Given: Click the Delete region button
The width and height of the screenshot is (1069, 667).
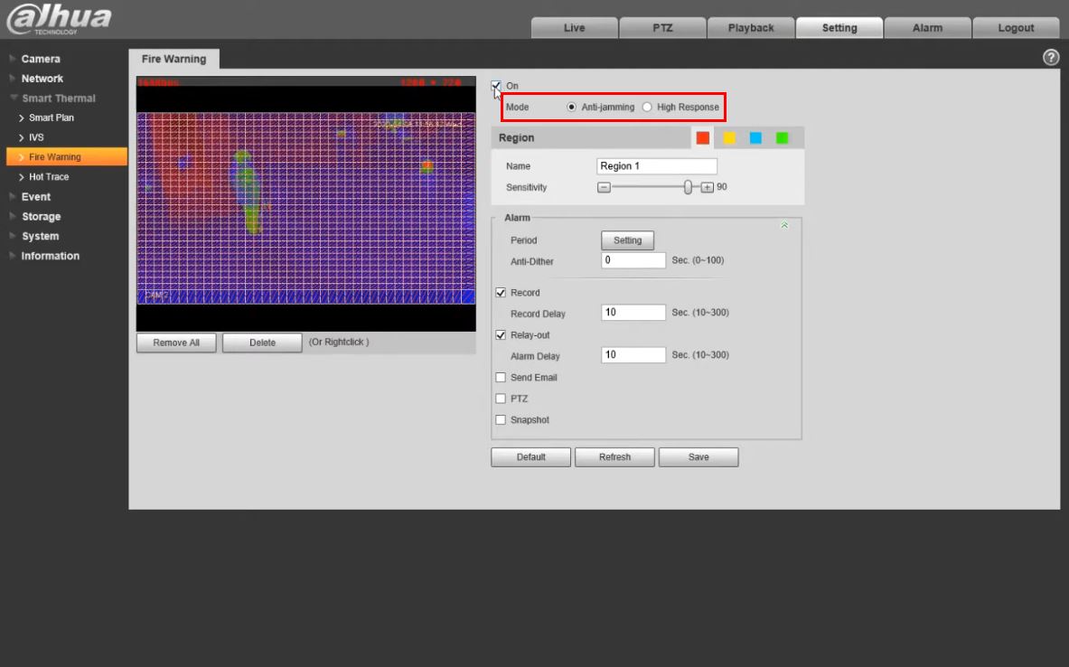Looking at the screenshot, I should coord(262,343).
